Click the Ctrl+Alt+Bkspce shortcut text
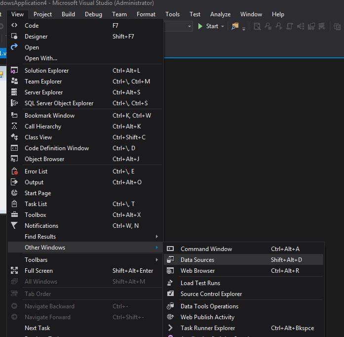 (293, 328)
